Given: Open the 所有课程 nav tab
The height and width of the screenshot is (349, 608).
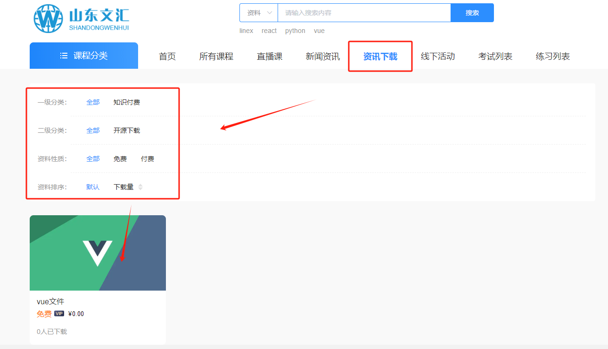Looking at the screenshot, I should tap(216, 57).
